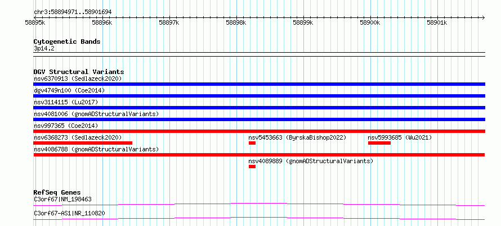The image size is (501, 226).
Task: Open variant nsv3114115 (Lu2017) label
Action: 66,102
